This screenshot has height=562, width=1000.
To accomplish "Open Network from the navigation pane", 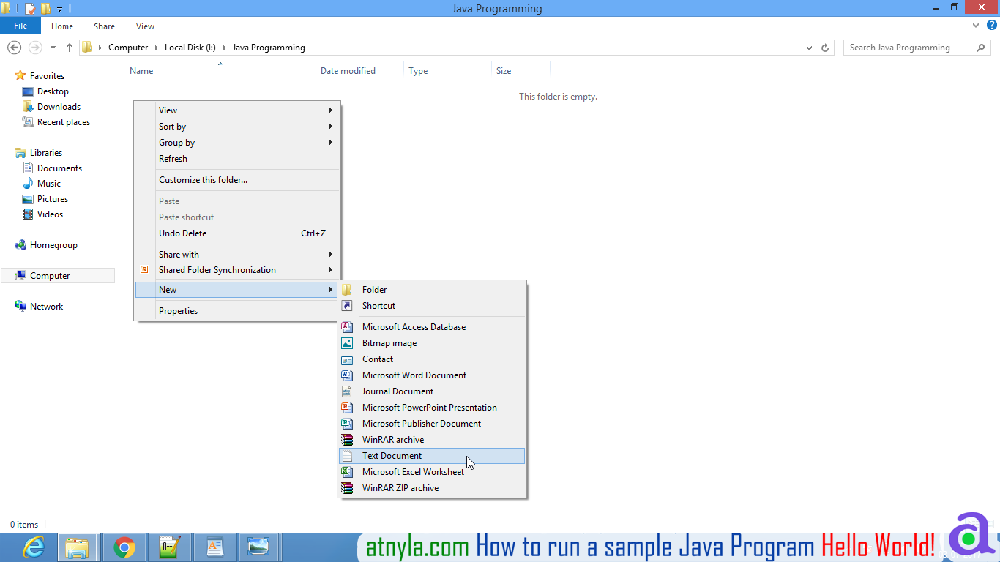I will (x=45, y=306).
